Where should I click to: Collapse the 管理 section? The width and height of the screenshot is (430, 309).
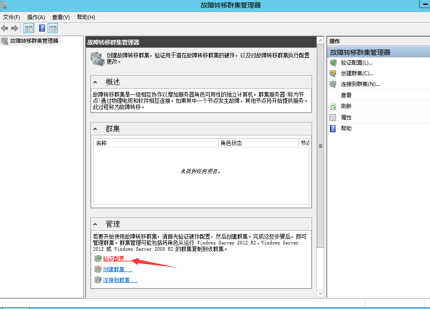pyautogui.click(x=95, y=224)
